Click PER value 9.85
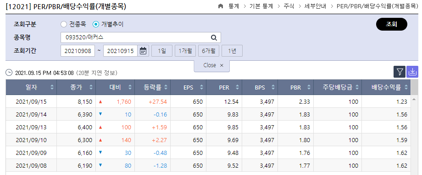Image resolution: width=422 pixels, height=175 pixels. coord(233,127)
